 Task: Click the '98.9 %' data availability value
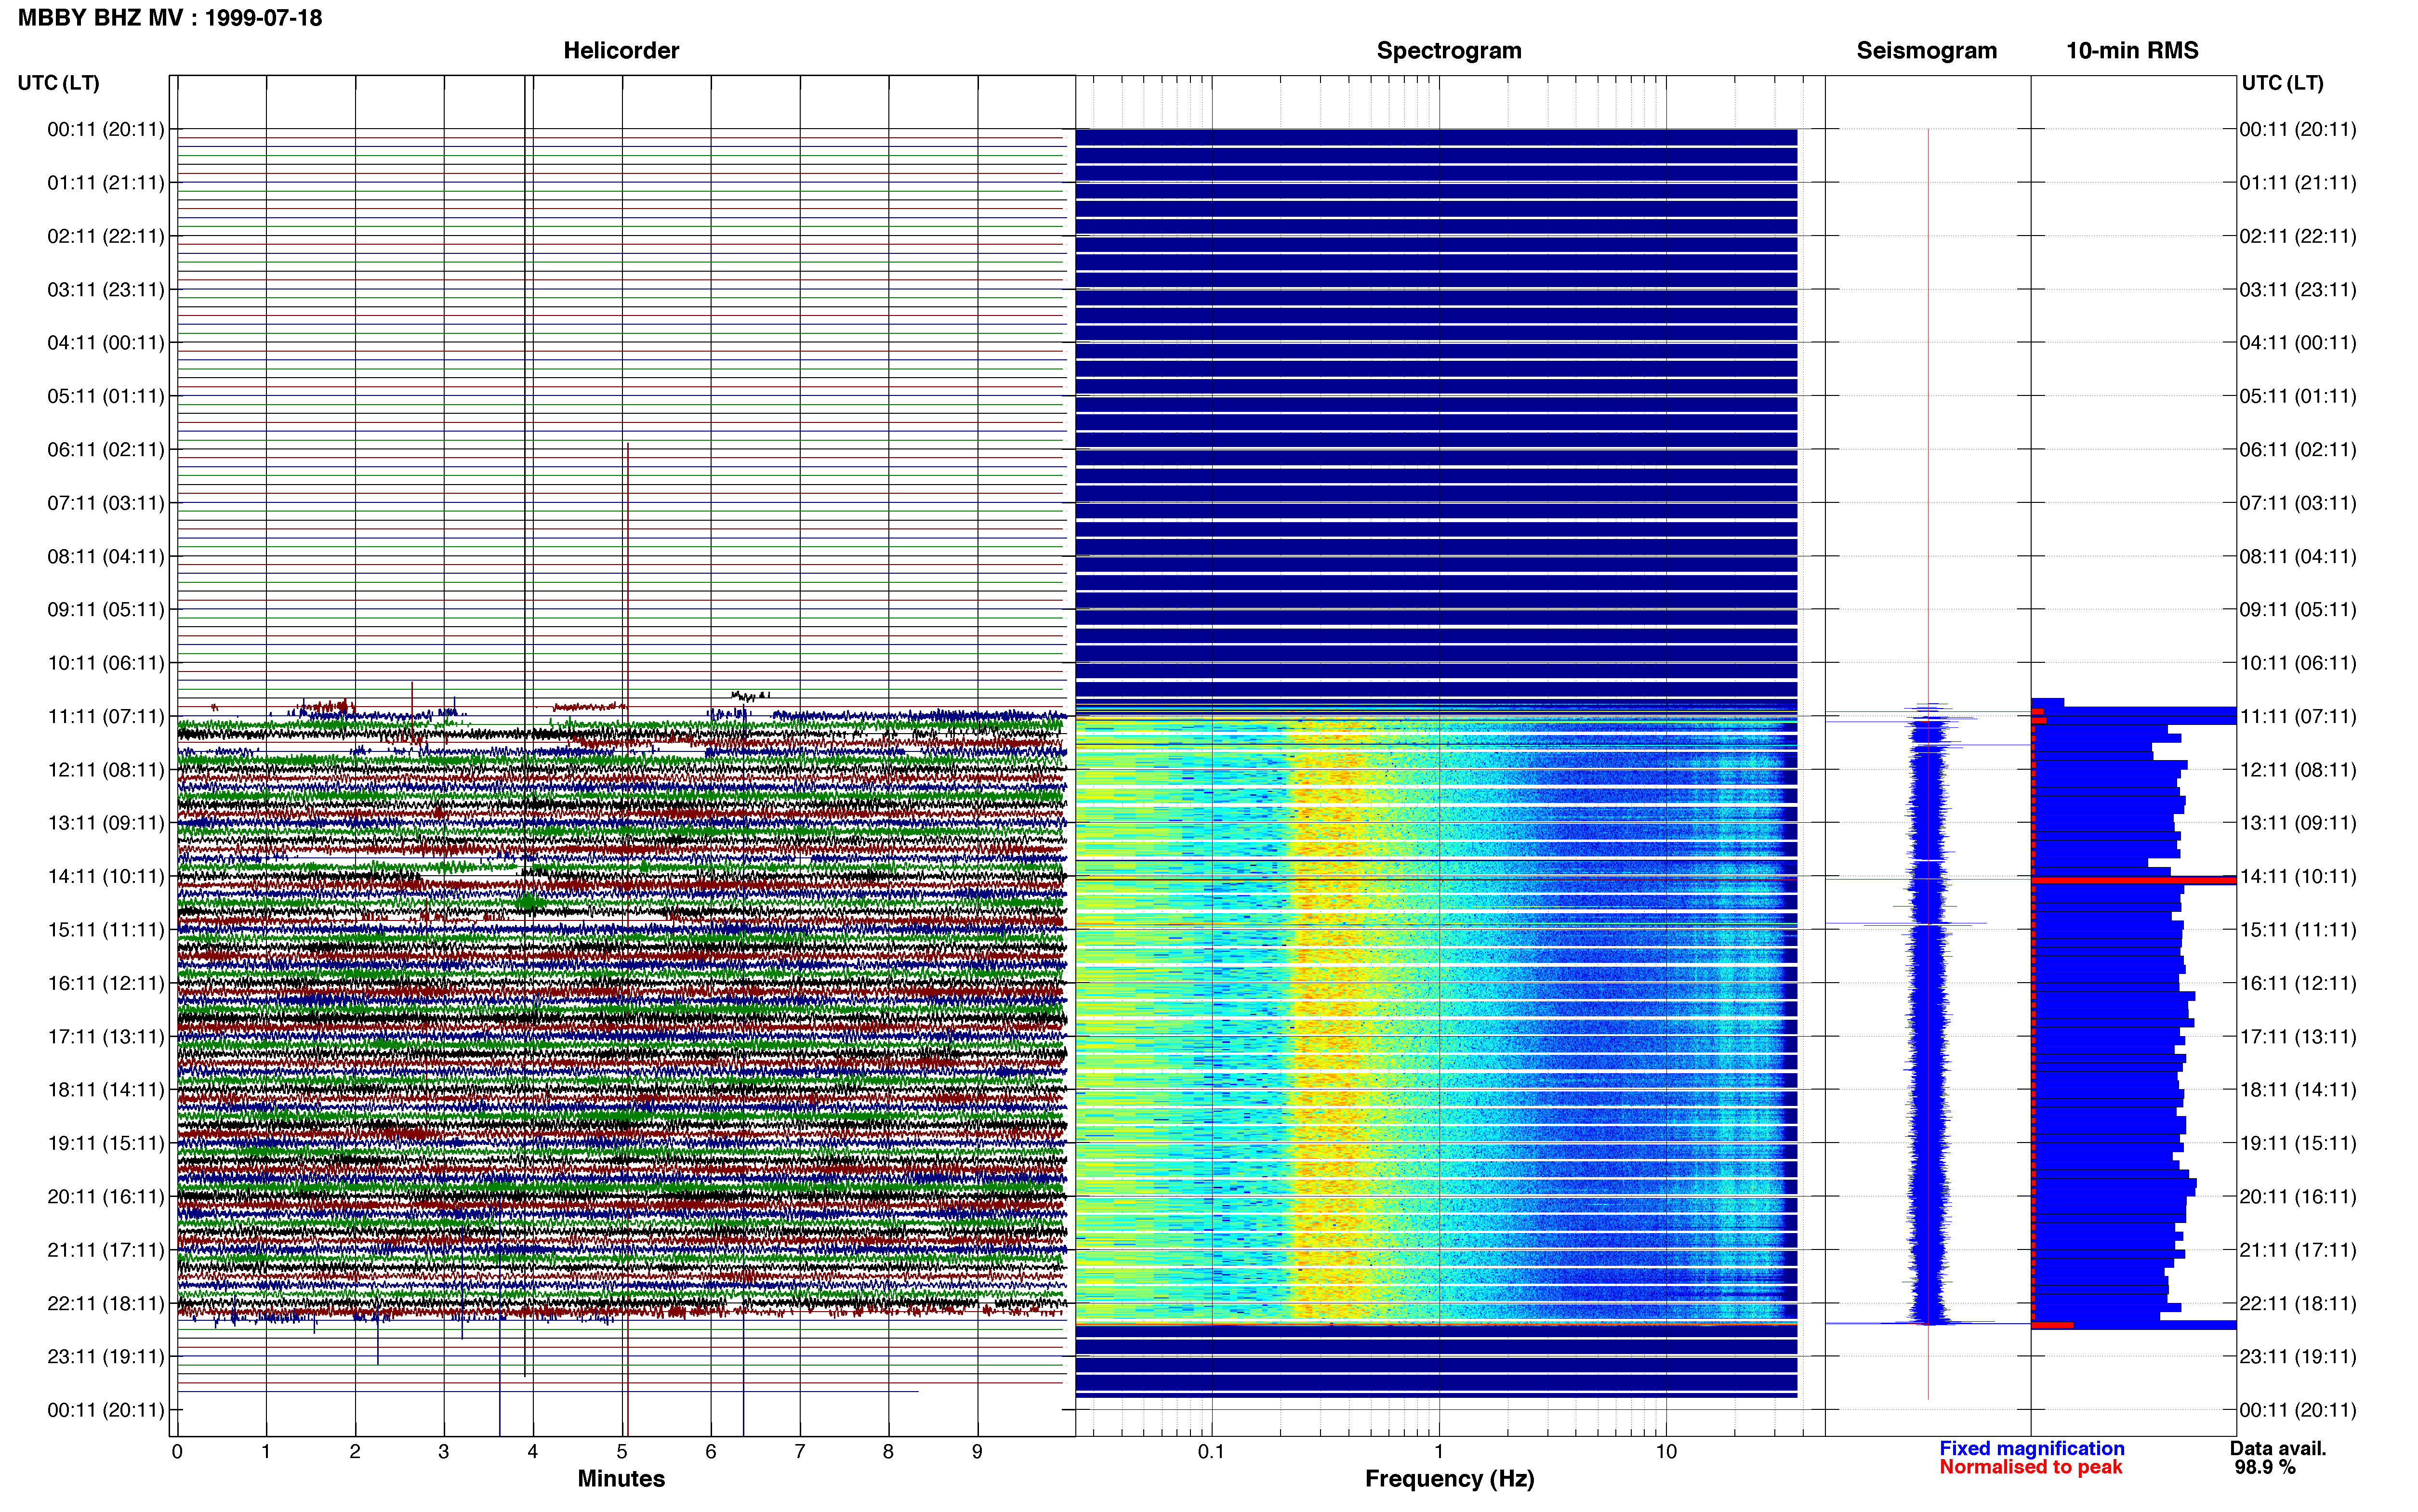(2265, 1468)
